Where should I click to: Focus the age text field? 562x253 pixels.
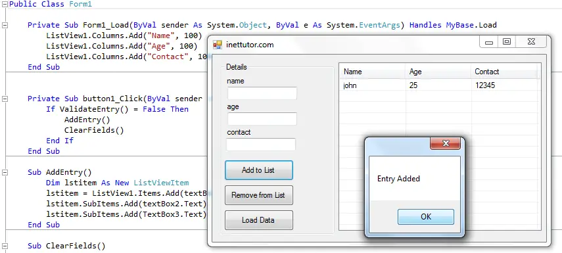click(262, 119)
